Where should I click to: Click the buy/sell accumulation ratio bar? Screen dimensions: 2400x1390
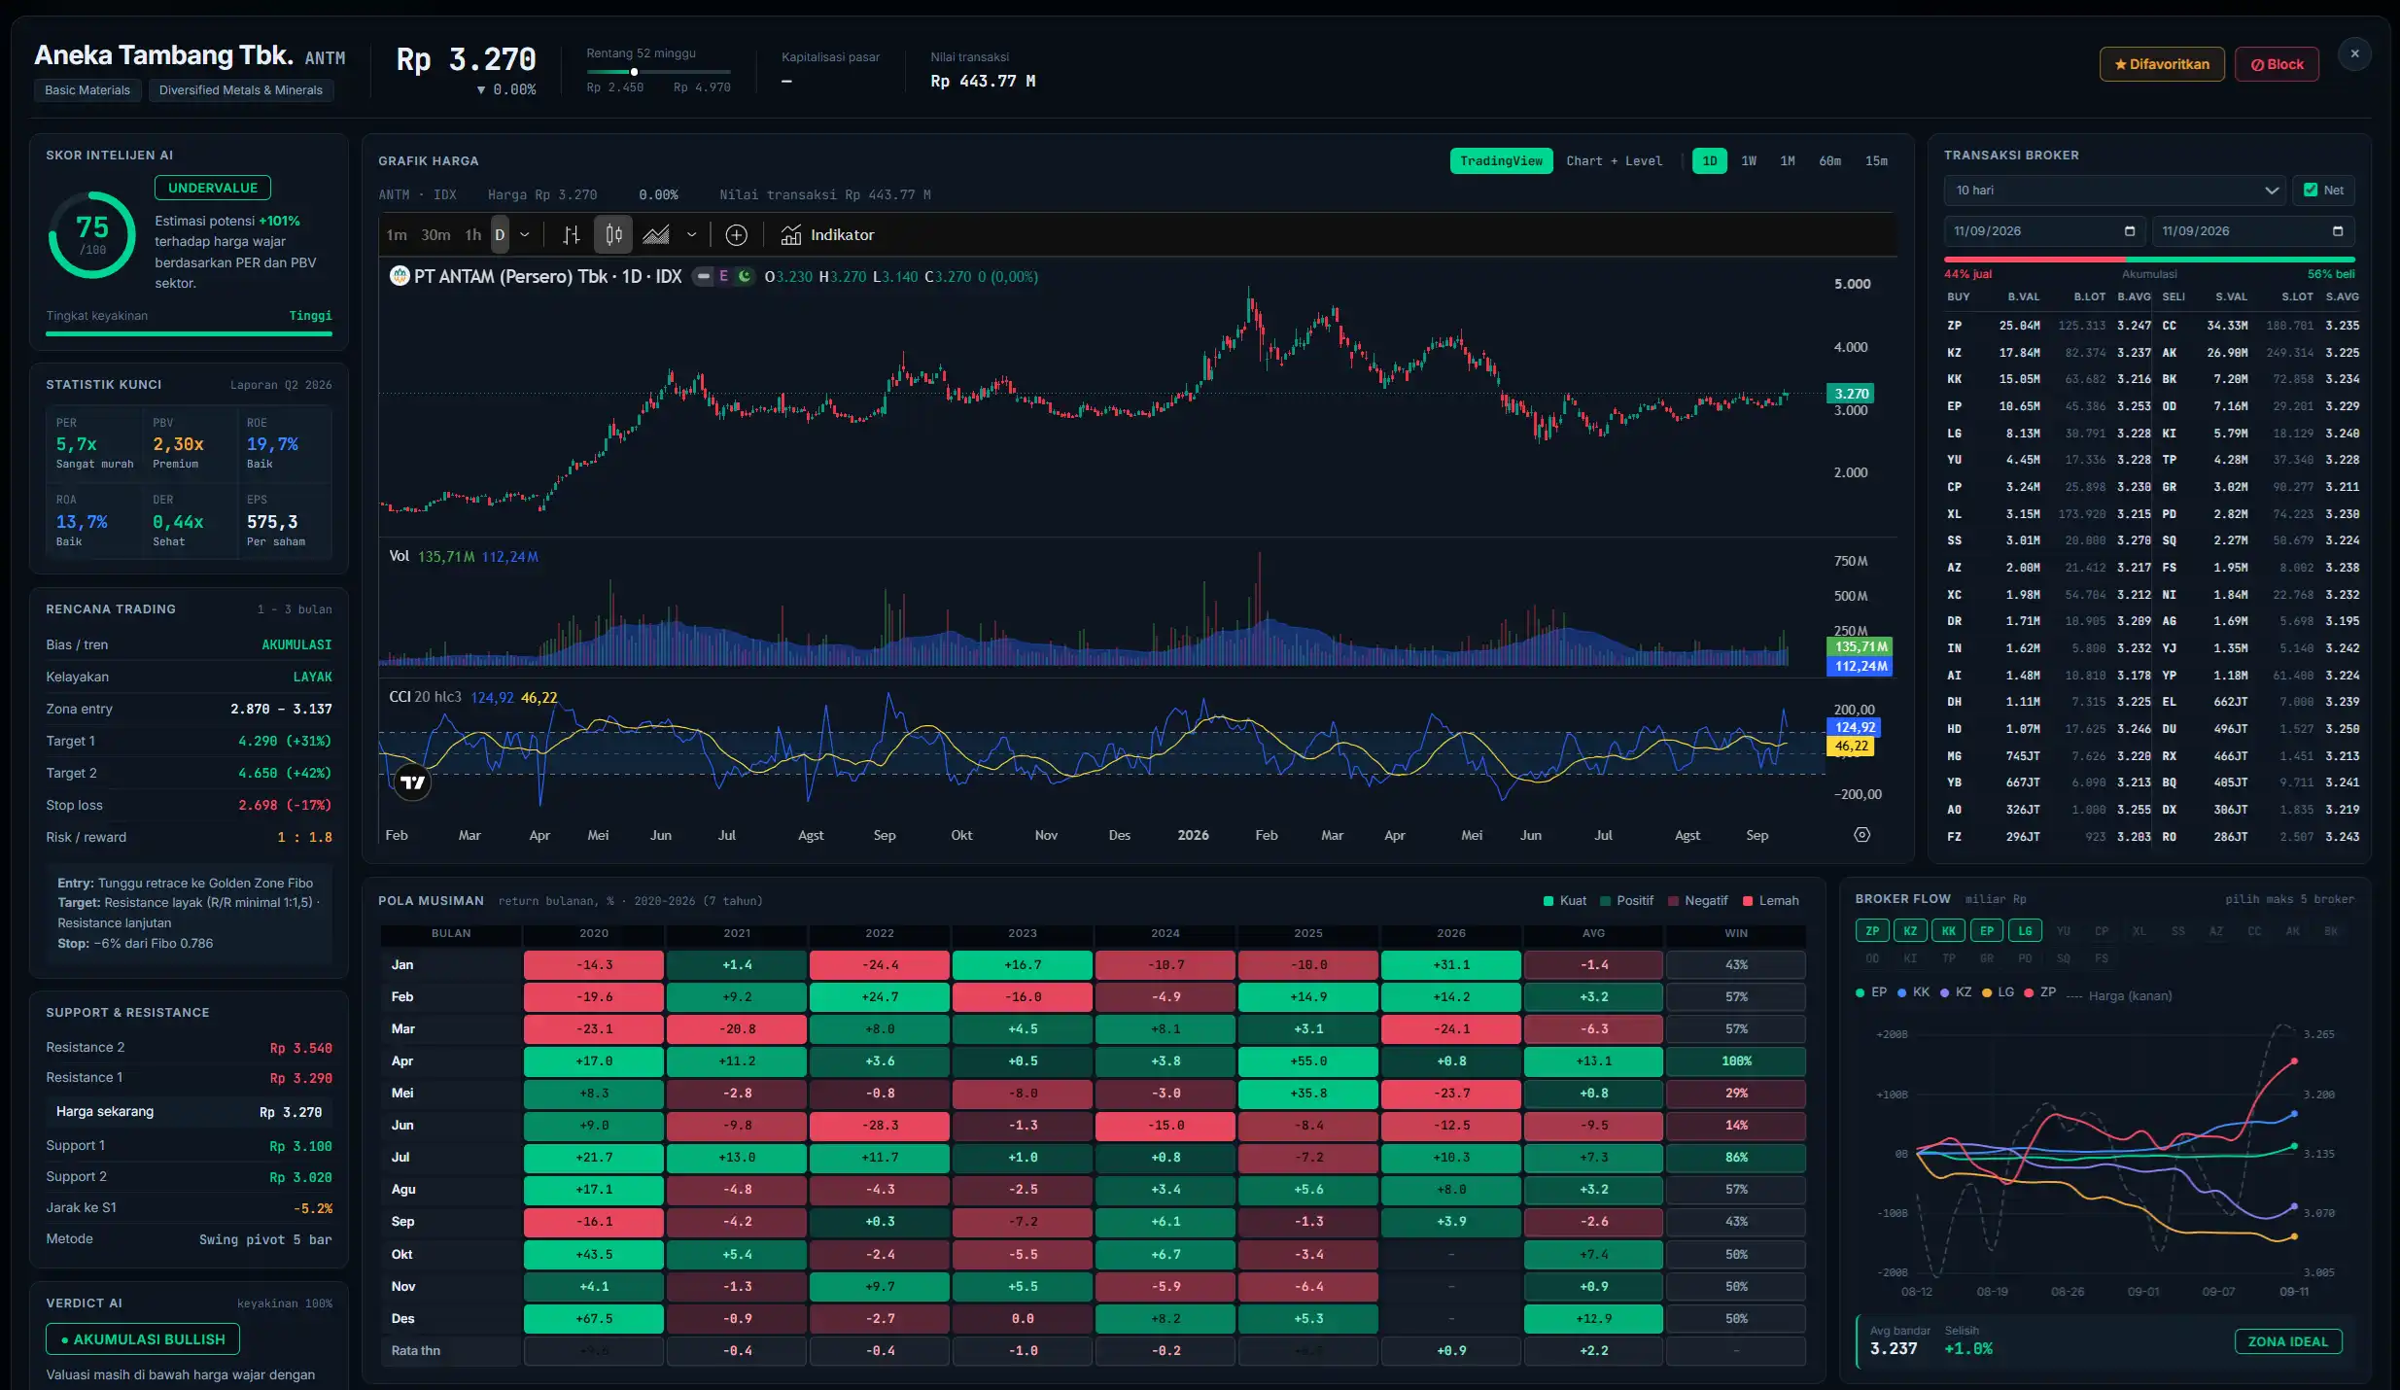click(2149, 260)
